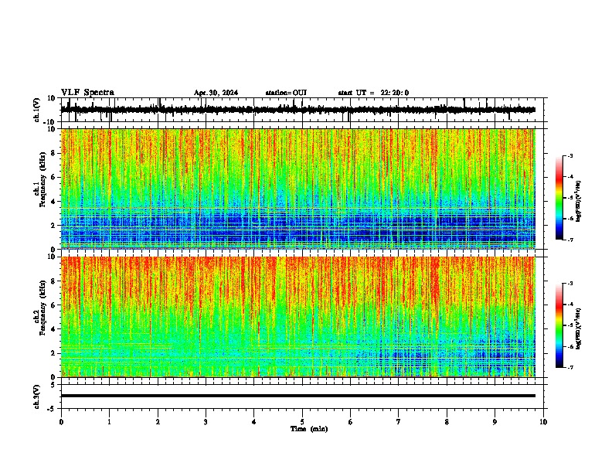Select the "start UT = 22:20:0" label

[x=373, y=93]
